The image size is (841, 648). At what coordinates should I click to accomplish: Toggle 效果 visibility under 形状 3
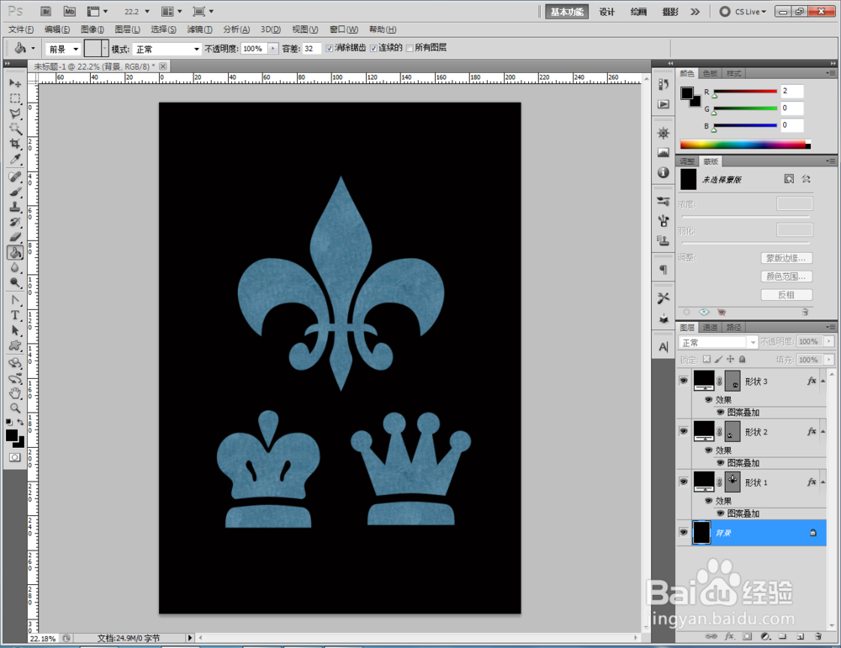pos(708,400)
